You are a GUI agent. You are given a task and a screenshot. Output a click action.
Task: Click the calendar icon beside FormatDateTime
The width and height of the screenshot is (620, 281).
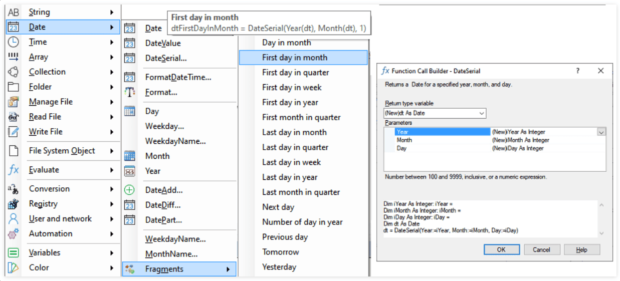pos(129,77)
